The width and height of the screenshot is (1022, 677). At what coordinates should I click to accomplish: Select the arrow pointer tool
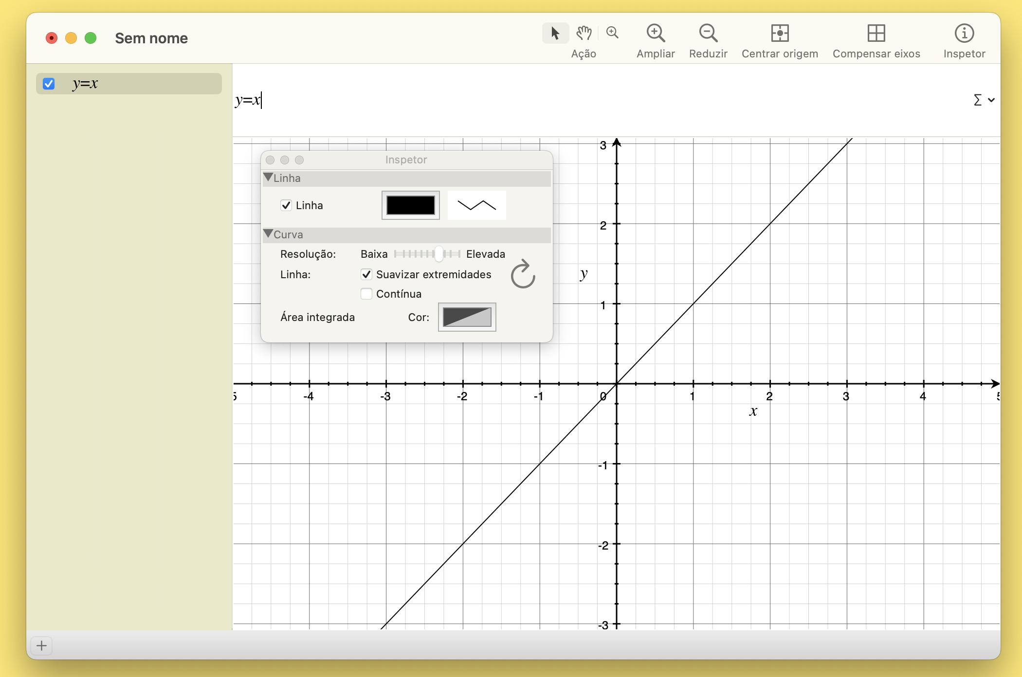555,33
